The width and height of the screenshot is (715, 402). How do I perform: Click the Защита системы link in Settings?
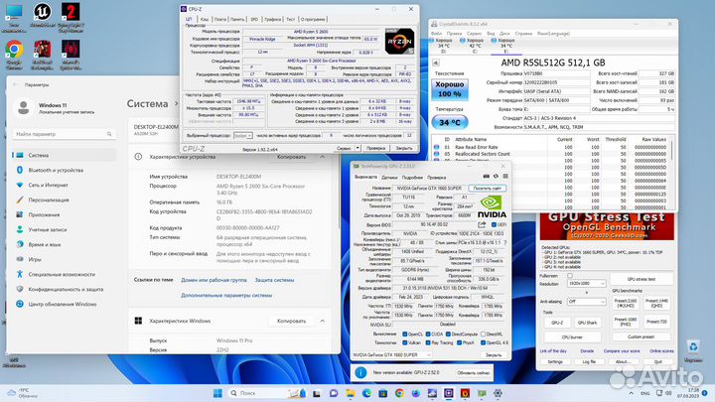(274, 280)
